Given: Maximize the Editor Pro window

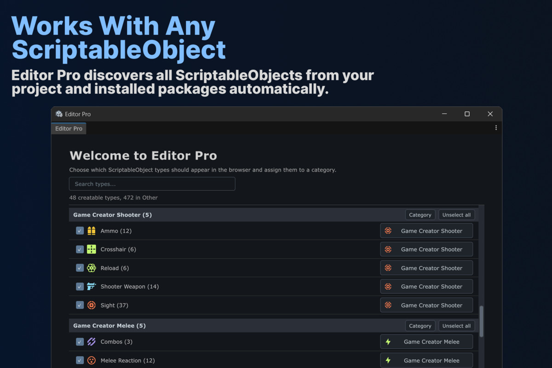Looking at the screenshot, I should pyautogui.click(x=467, y=114).
